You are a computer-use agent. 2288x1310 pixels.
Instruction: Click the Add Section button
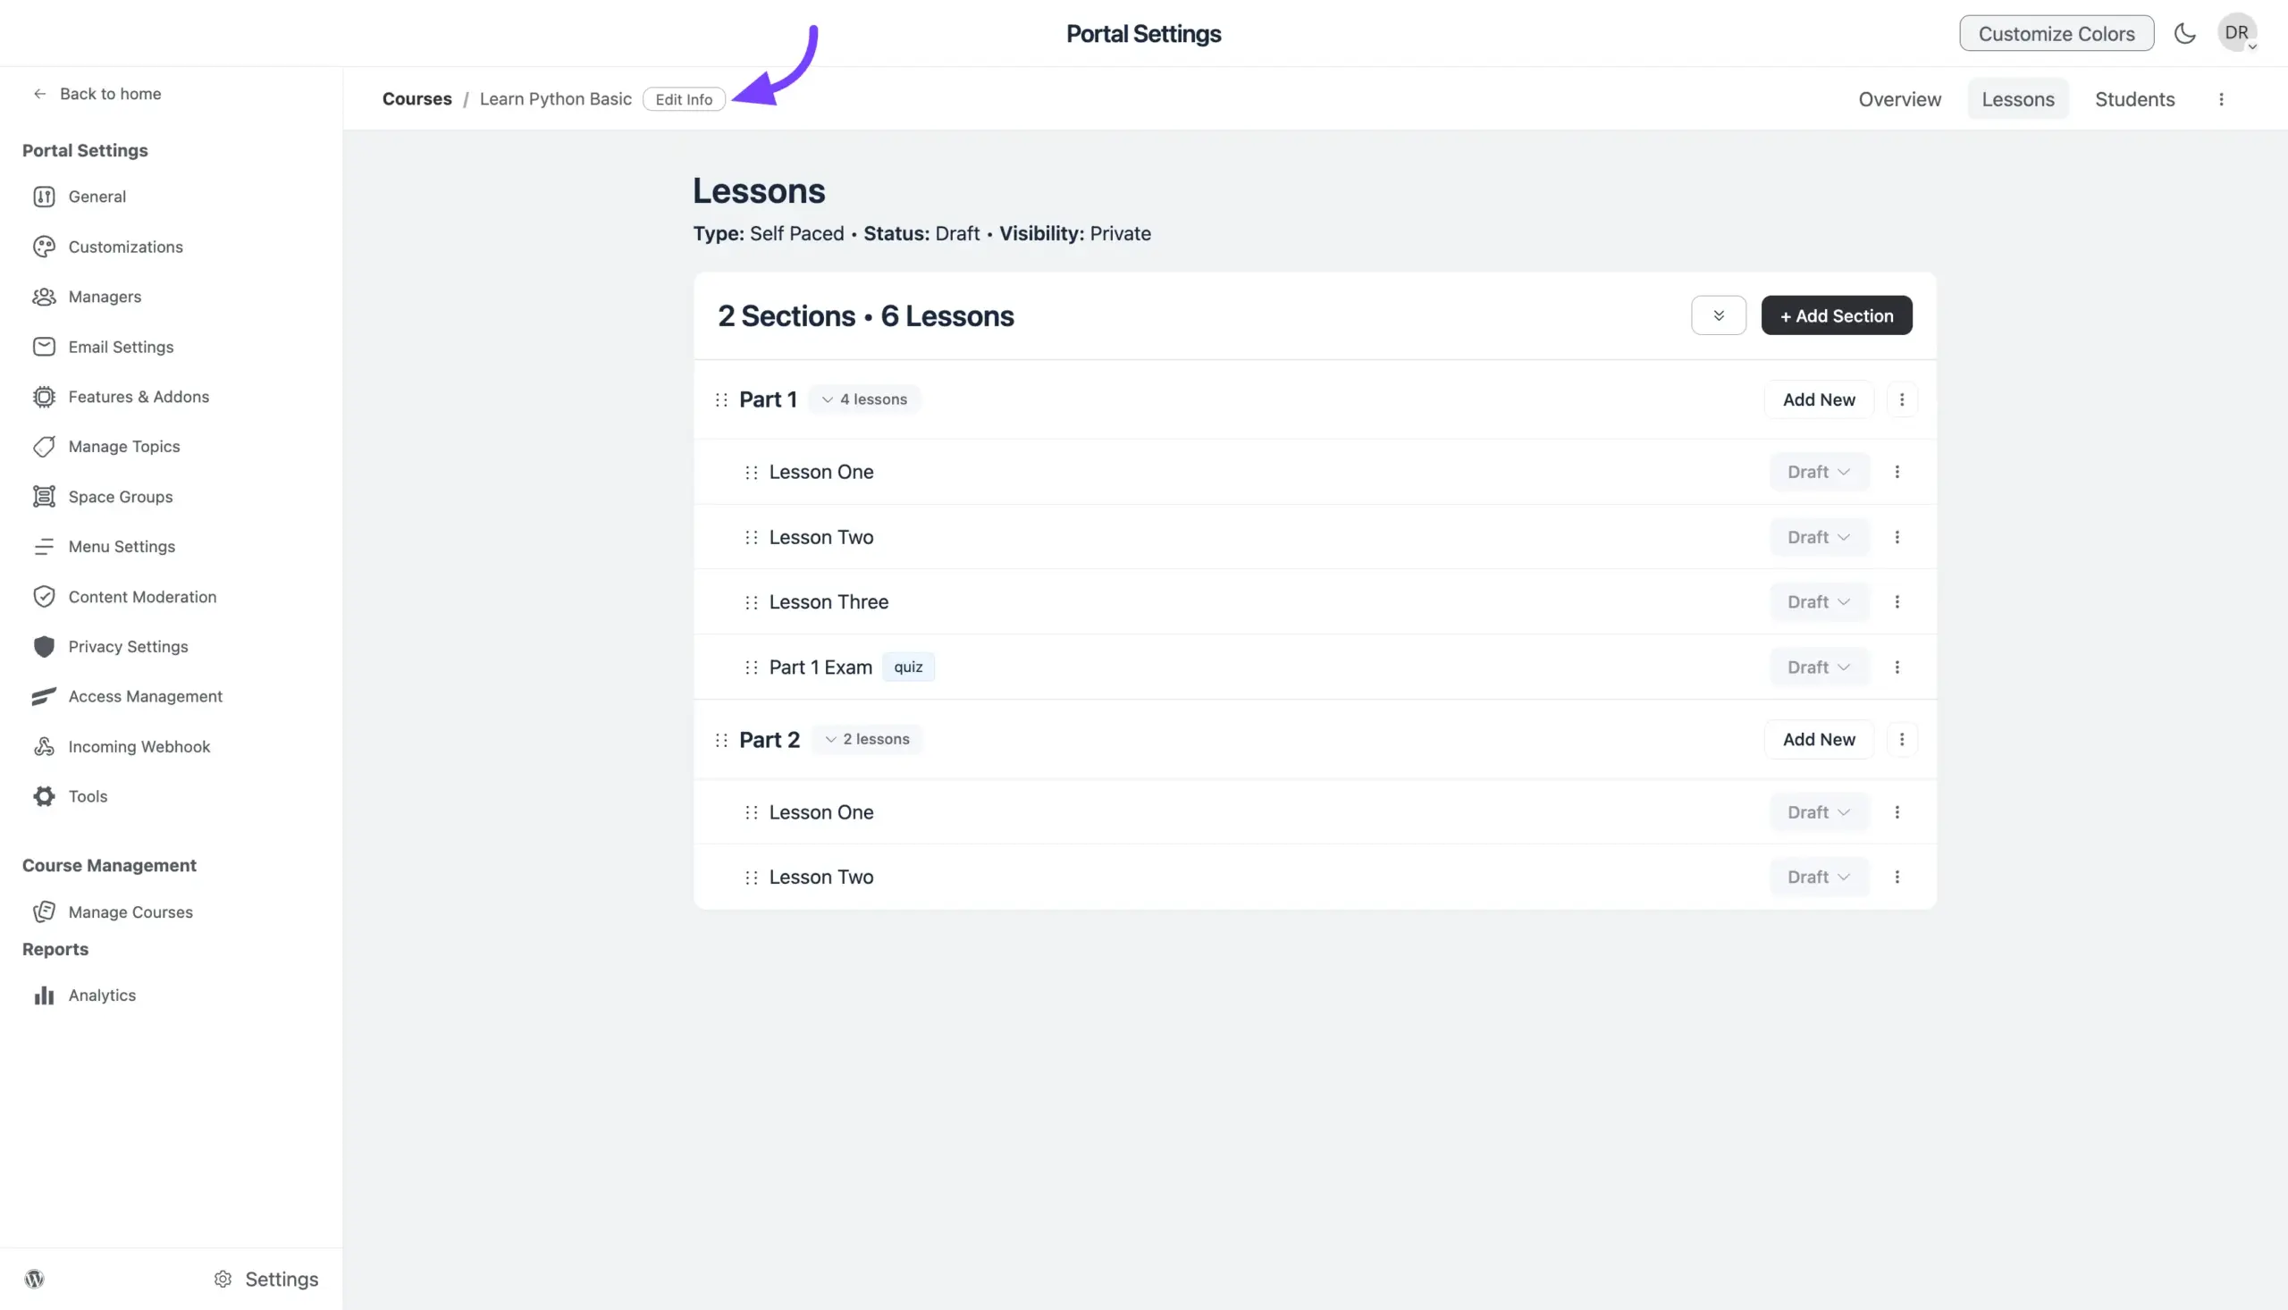1836,315
